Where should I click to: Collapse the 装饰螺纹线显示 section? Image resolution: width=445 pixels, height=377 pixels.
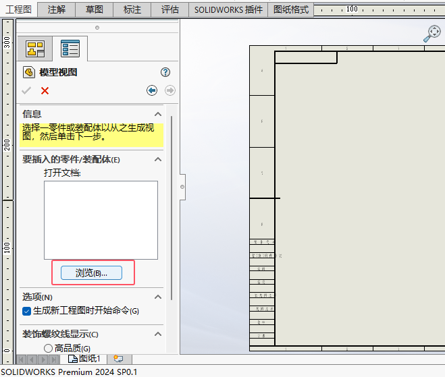coord(158,335)
